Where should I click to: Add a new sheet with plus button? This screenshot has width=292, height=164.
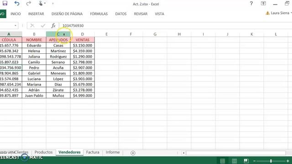[133, 153]
